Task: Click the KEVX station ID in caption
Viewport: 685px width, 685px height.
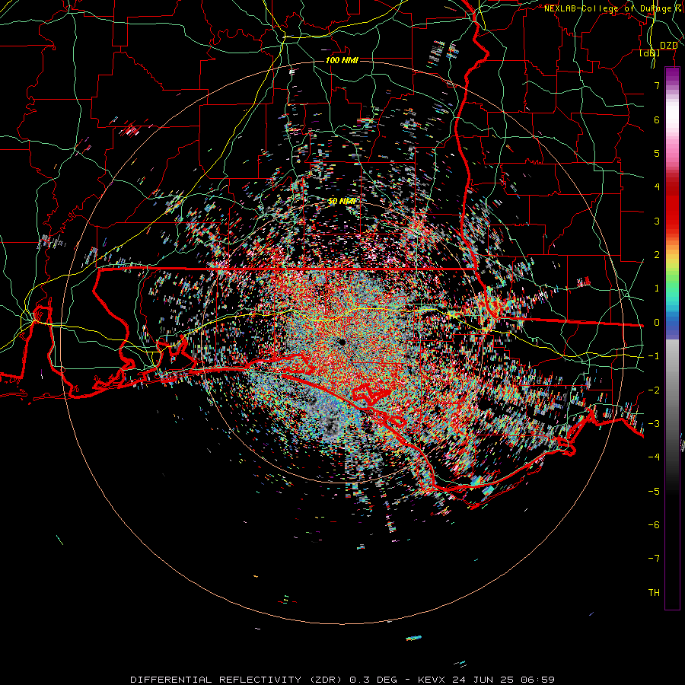Action: pos(432,680)
